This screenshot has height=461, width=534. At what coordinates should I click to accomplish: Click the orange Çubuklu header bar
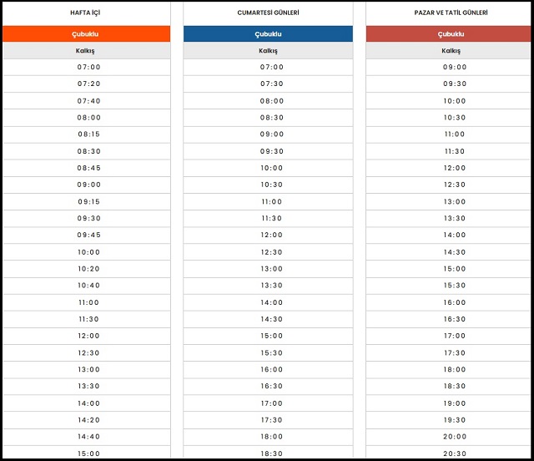pyautogui.click(x=87, y=34)
